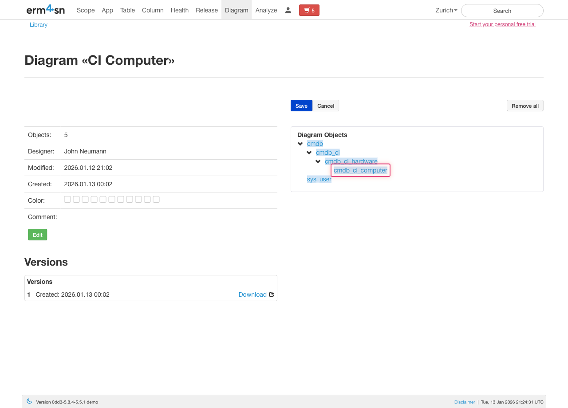Open the Health menu

[x=179, y=10]
